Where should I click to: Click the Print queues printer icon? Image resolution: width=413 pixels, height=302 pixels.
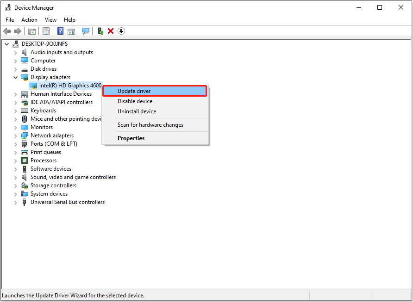25,152
